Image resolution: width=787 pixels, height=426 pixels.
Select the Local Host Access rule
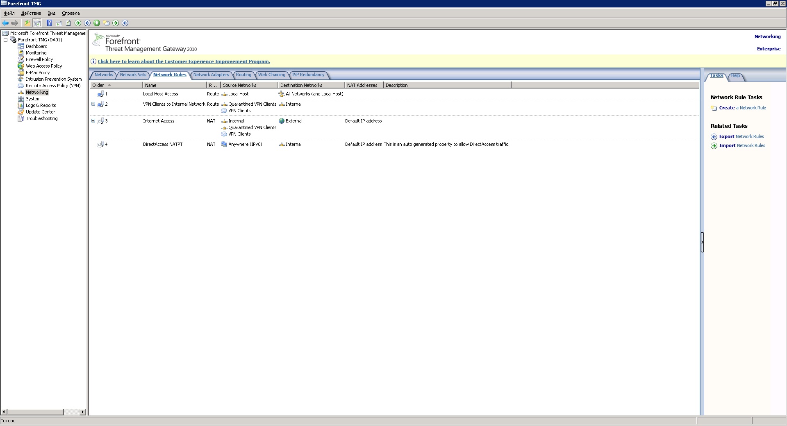[160, 94]
